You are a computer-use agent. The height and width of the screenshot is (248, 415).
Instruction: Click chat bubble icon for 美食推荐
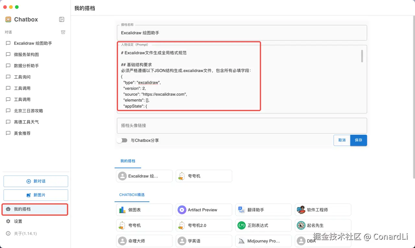pos(8,133)
